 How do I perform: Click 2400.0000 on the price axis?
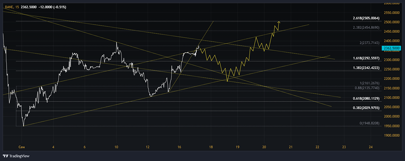pos(391,41)
